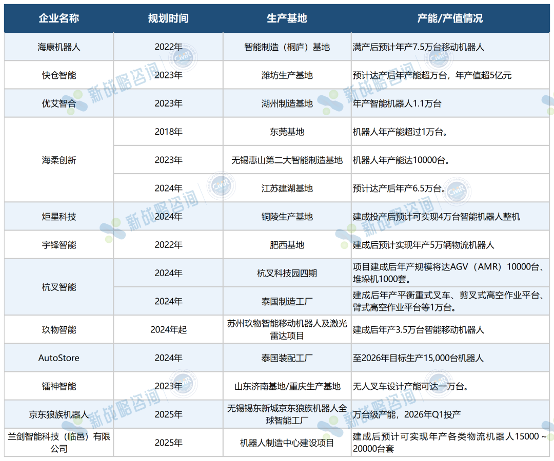Viewport: 554px width, 461px height.
Task: Select the merged 海柔创新 cell
Action: coord(58,160)
